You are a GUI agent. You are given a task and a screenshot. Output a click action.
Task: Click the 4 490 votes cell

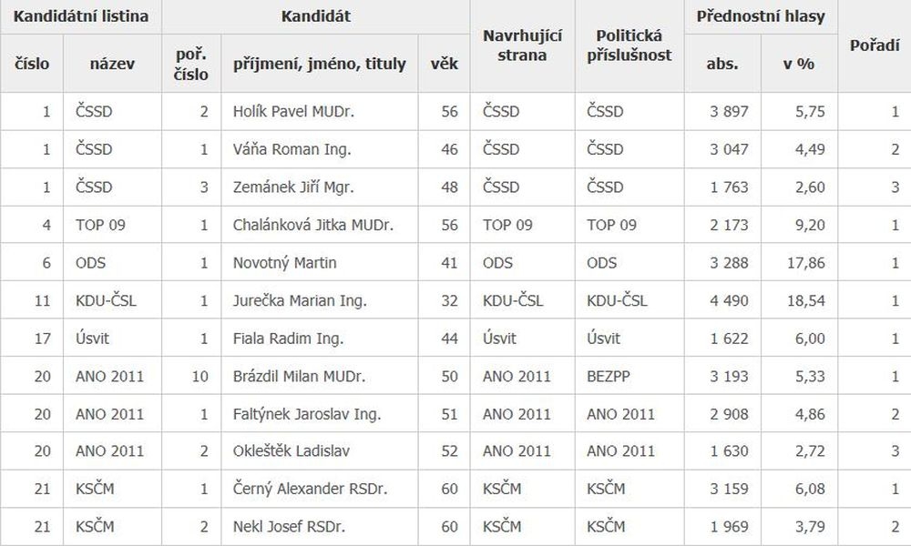point(722,300)
